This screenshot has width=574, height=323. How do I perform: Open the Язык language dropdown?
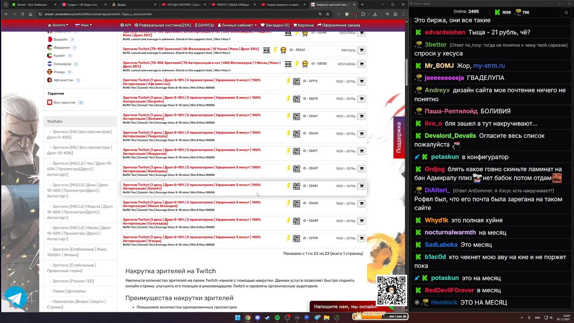coord(83,25)
